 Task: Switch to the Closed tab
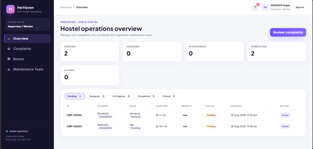point(169,96)
